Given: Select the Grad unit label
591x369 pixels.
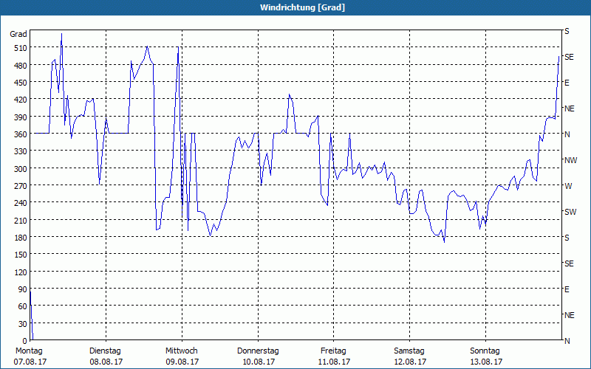Looking at the screenshot, I should (18, 34).
